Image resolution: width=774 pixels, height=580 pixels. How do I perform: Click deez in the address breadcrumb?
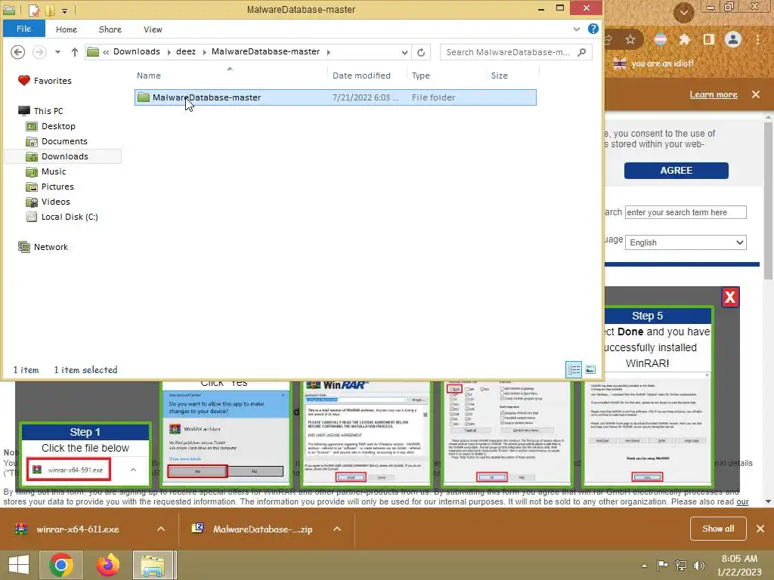pyautogui.click(x=186, y=52)
